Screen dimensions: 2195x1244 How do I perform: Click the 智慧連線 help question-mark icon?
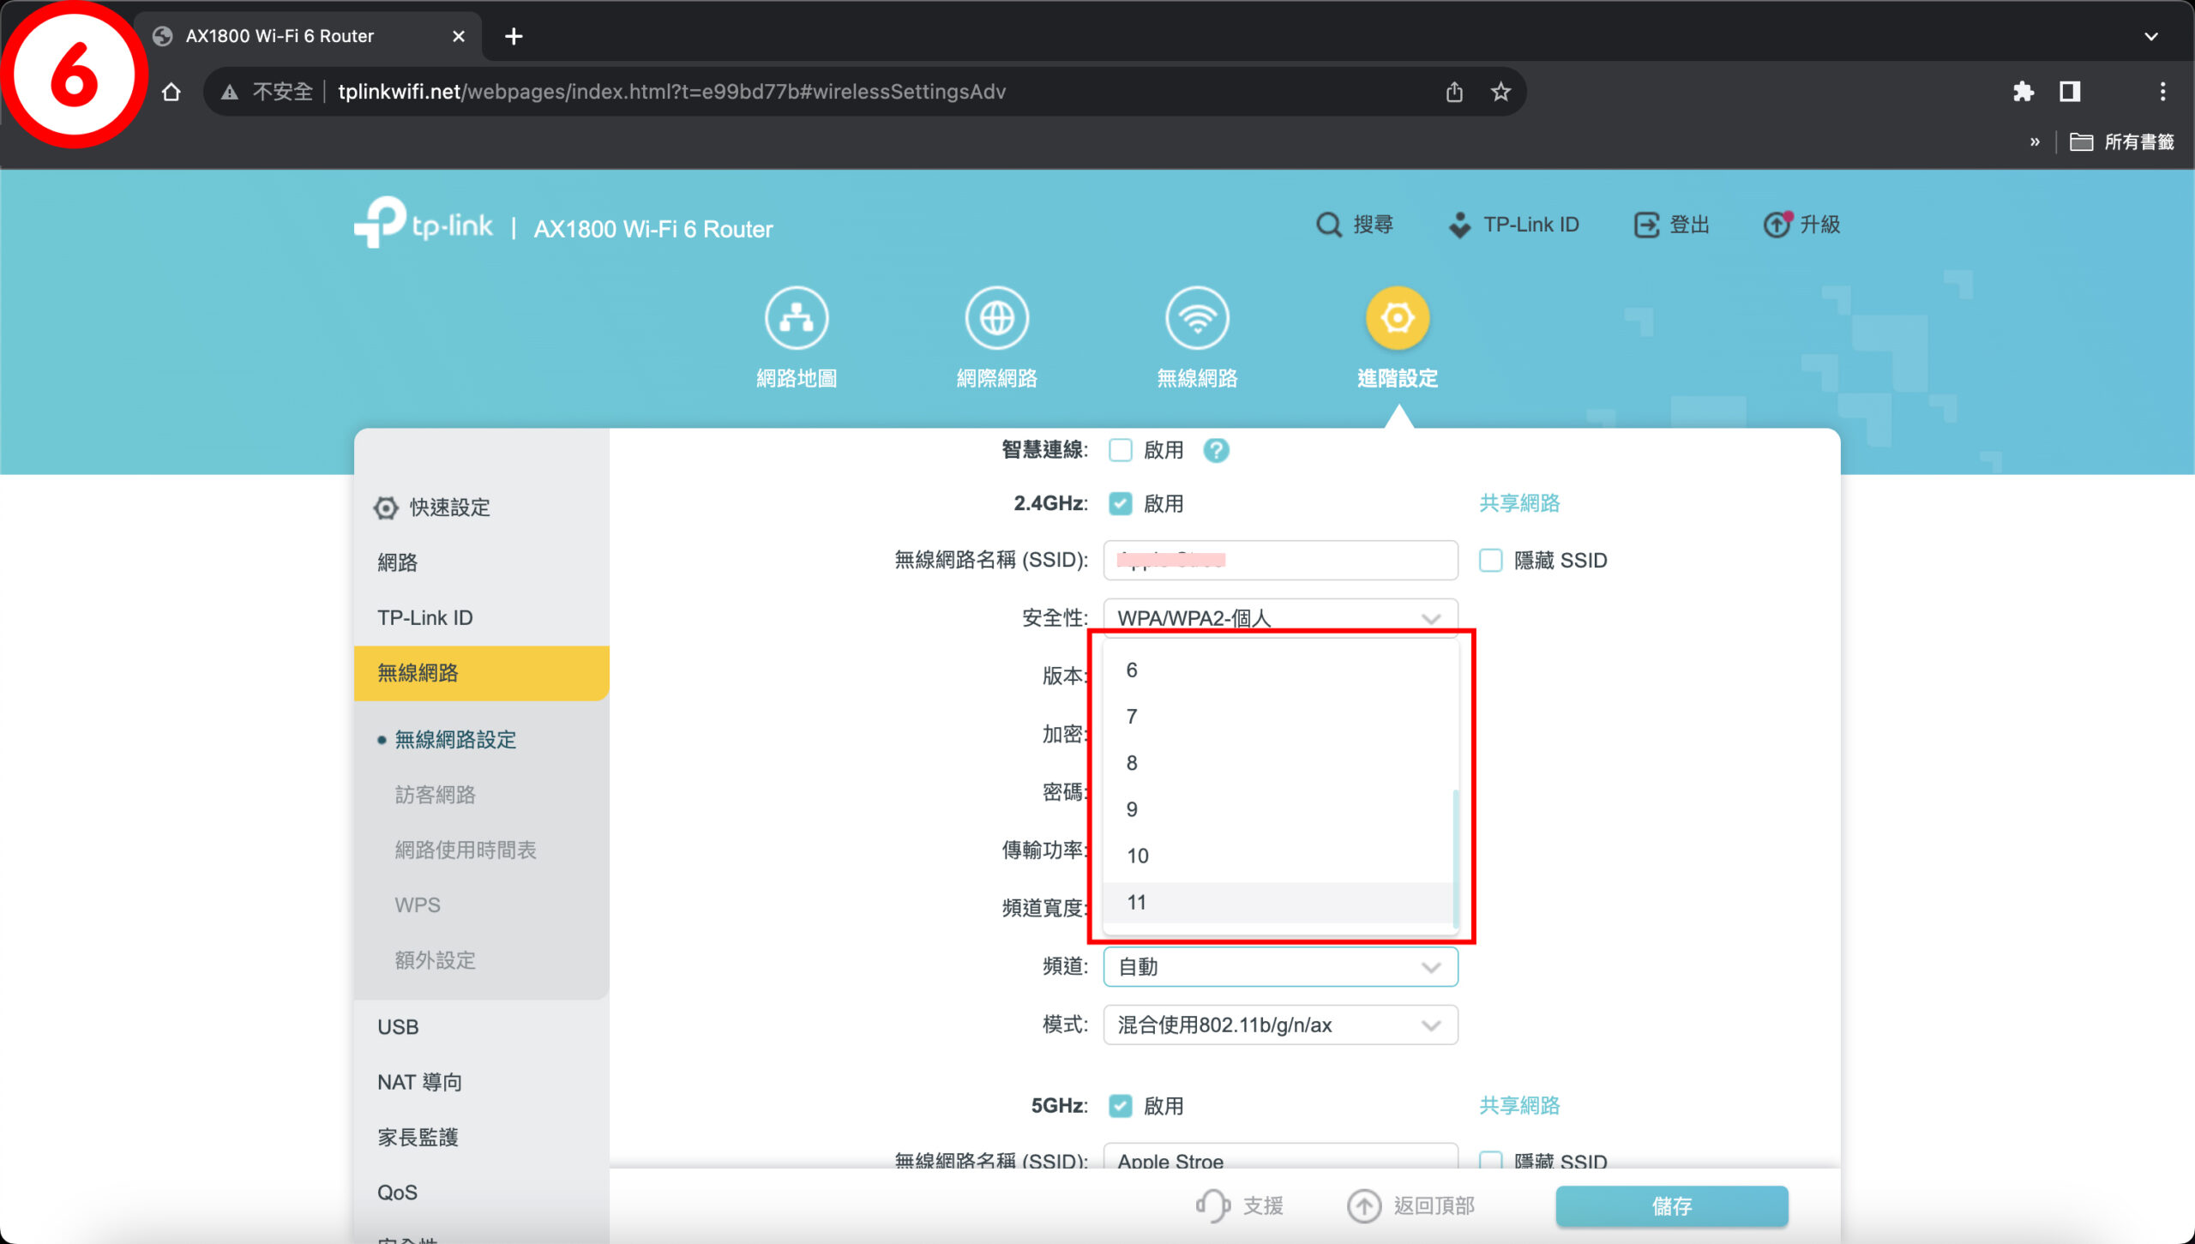[1216, 450]
